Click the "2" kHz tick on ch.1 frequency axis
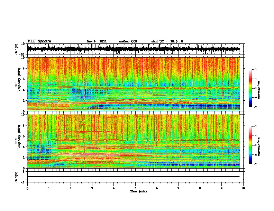The image size is (274, 211). [x=24, y=100]
